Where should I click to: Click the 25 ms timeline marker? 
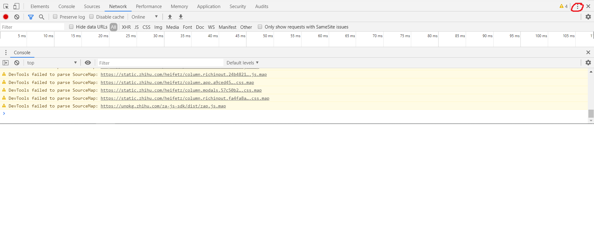tap(130, 36)
